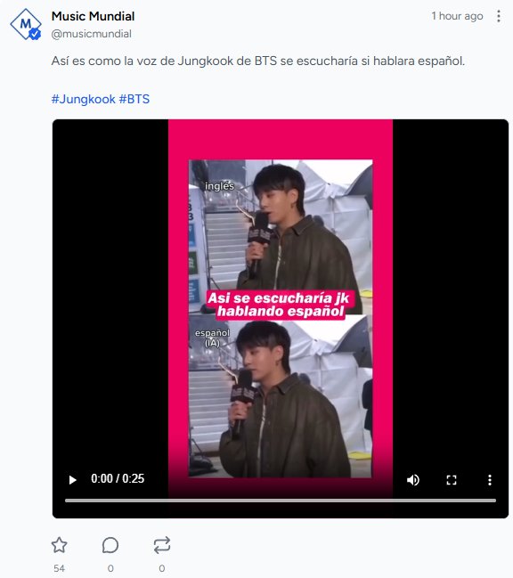Click the '1 hour ago' timestamp
Viewport: 513px width, 578px height.
tap(457, 16)
